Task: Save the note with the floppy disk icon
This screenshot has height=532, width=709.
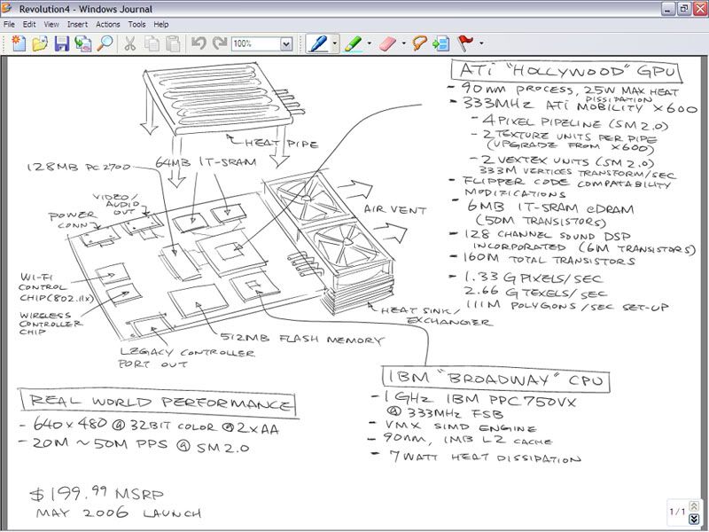Action: (62, 43)
